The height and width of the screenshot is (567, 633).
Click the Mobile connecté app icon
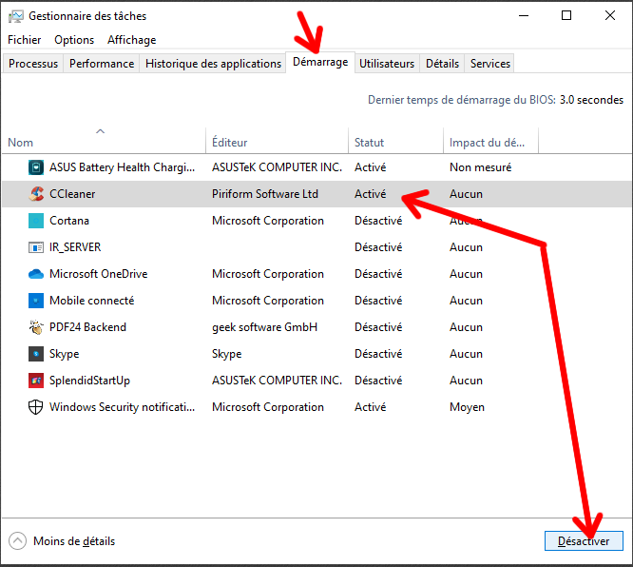(x=36, y=301)
